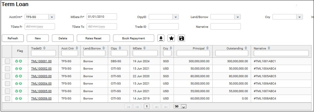
Task: Click the TDate To date field
Action: coord(102,27)
